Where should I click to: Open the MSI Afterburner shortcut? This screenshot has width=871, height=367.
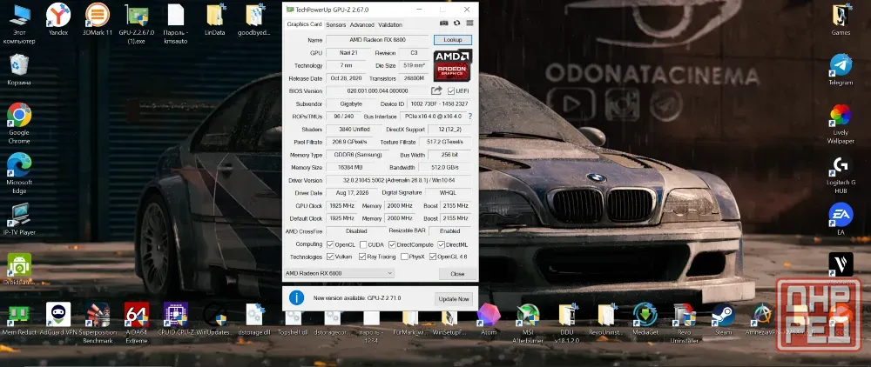tap(527, 323)
